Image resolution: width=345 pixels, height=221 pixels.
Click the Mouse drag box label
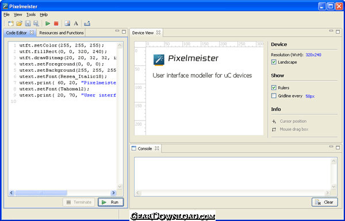pos(294,129)
